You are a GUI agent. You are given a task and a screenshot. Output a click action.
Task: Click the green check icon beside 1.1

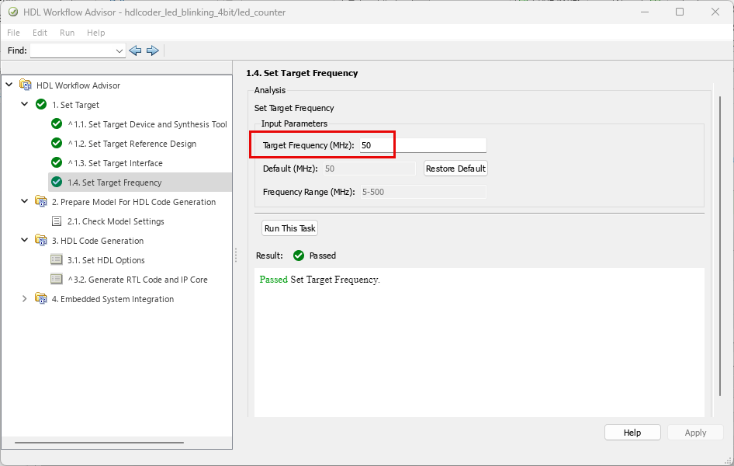click(55, 123)
